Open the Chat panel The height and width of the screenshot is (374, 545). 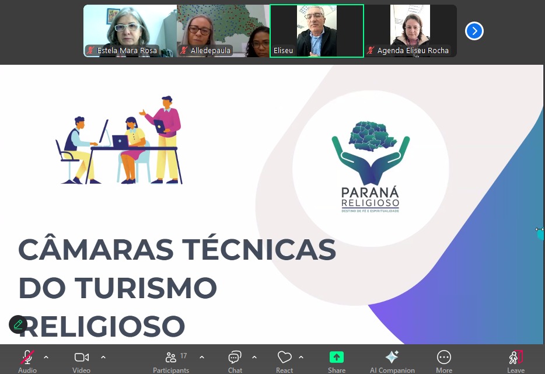235,358
